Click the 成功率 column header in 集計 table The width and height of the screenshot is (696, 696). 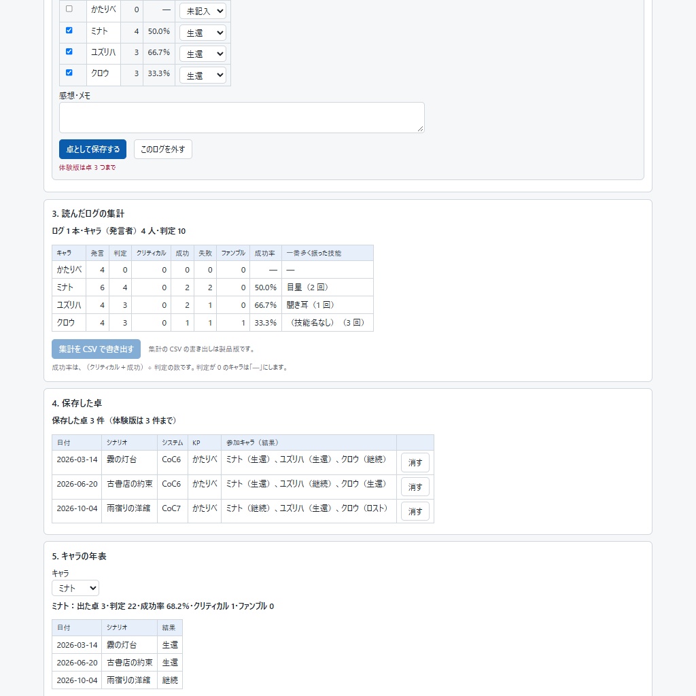(265, 253)
